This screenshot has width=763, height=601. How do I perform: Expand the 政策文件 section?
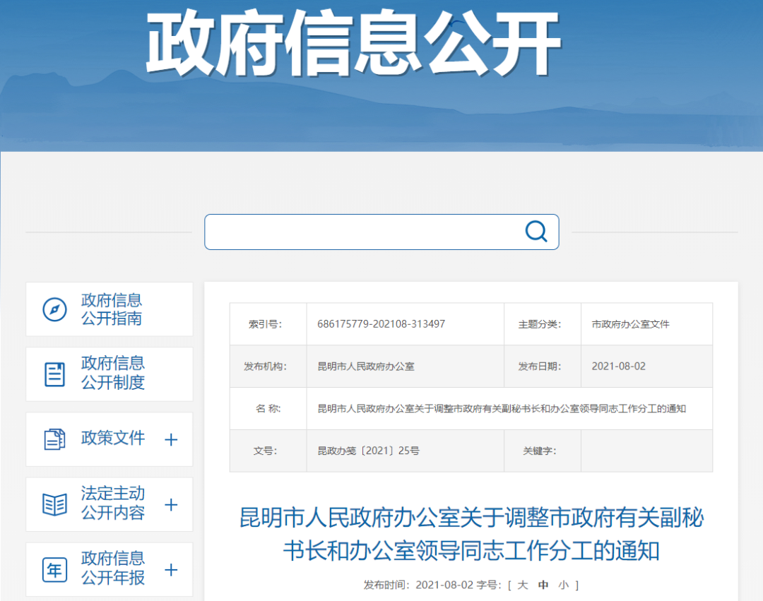pos(170,439)
